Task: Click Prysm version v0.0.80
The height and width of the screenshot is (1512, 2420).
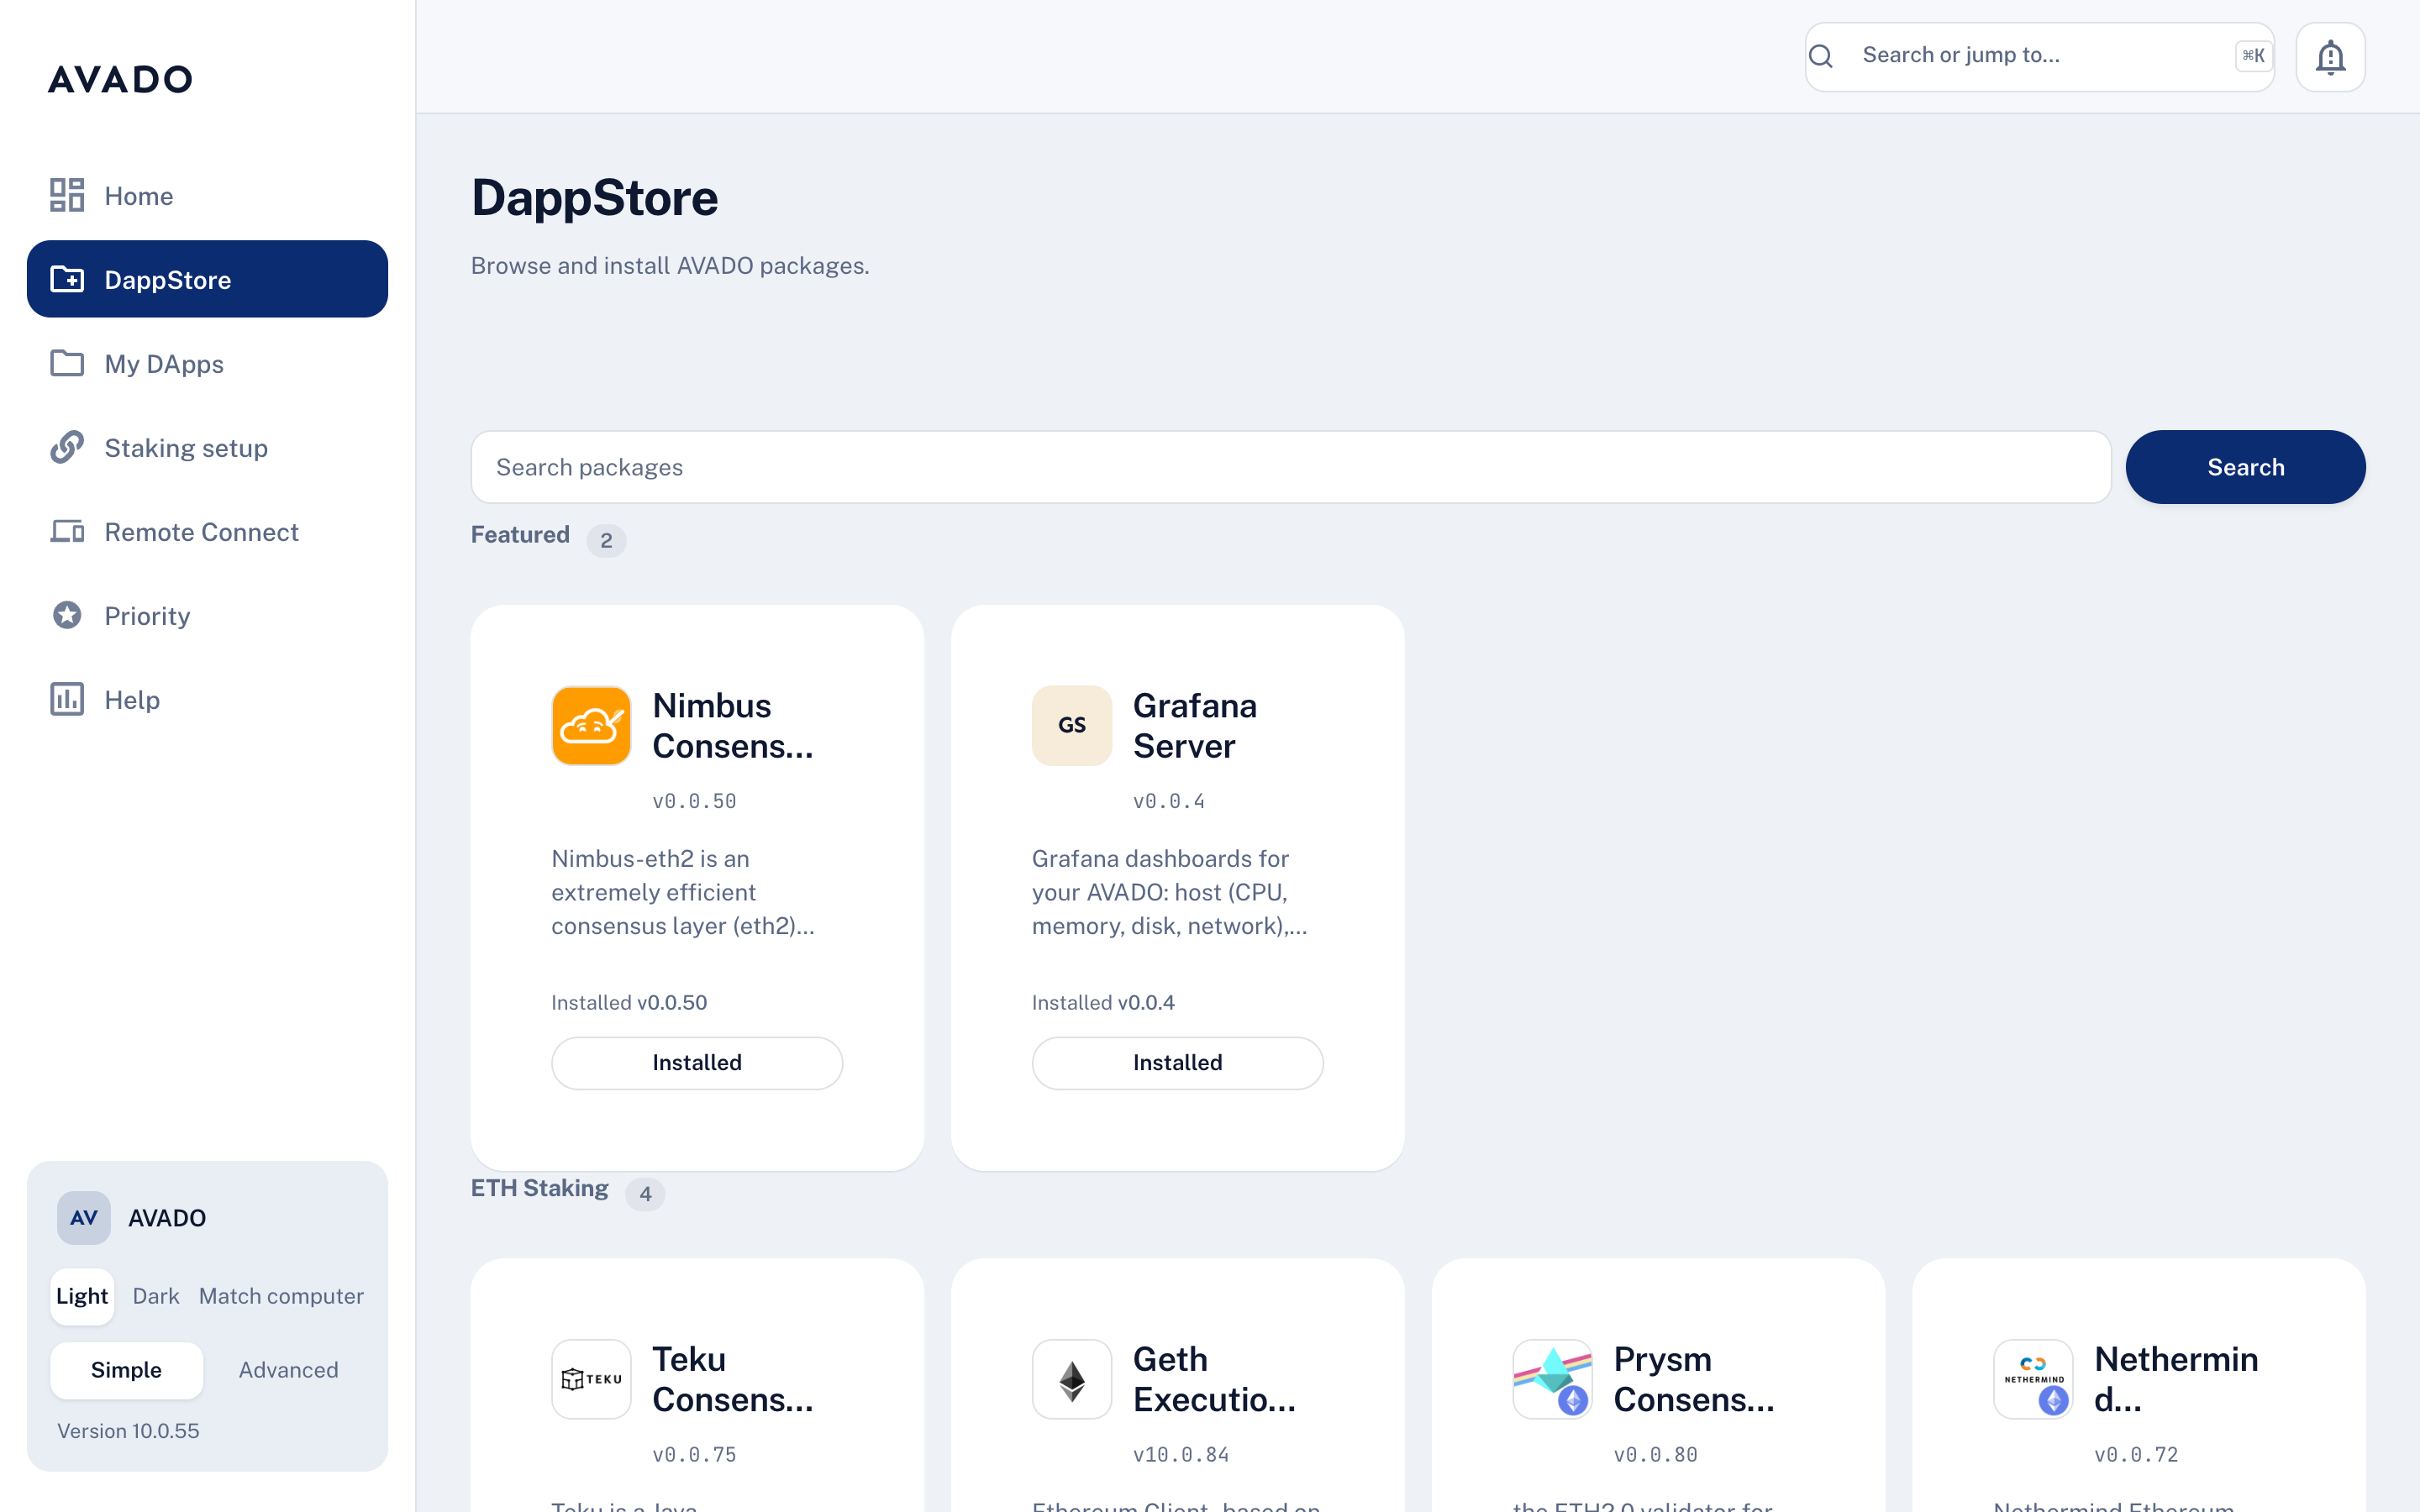Action: (x=1655, y=1455)
